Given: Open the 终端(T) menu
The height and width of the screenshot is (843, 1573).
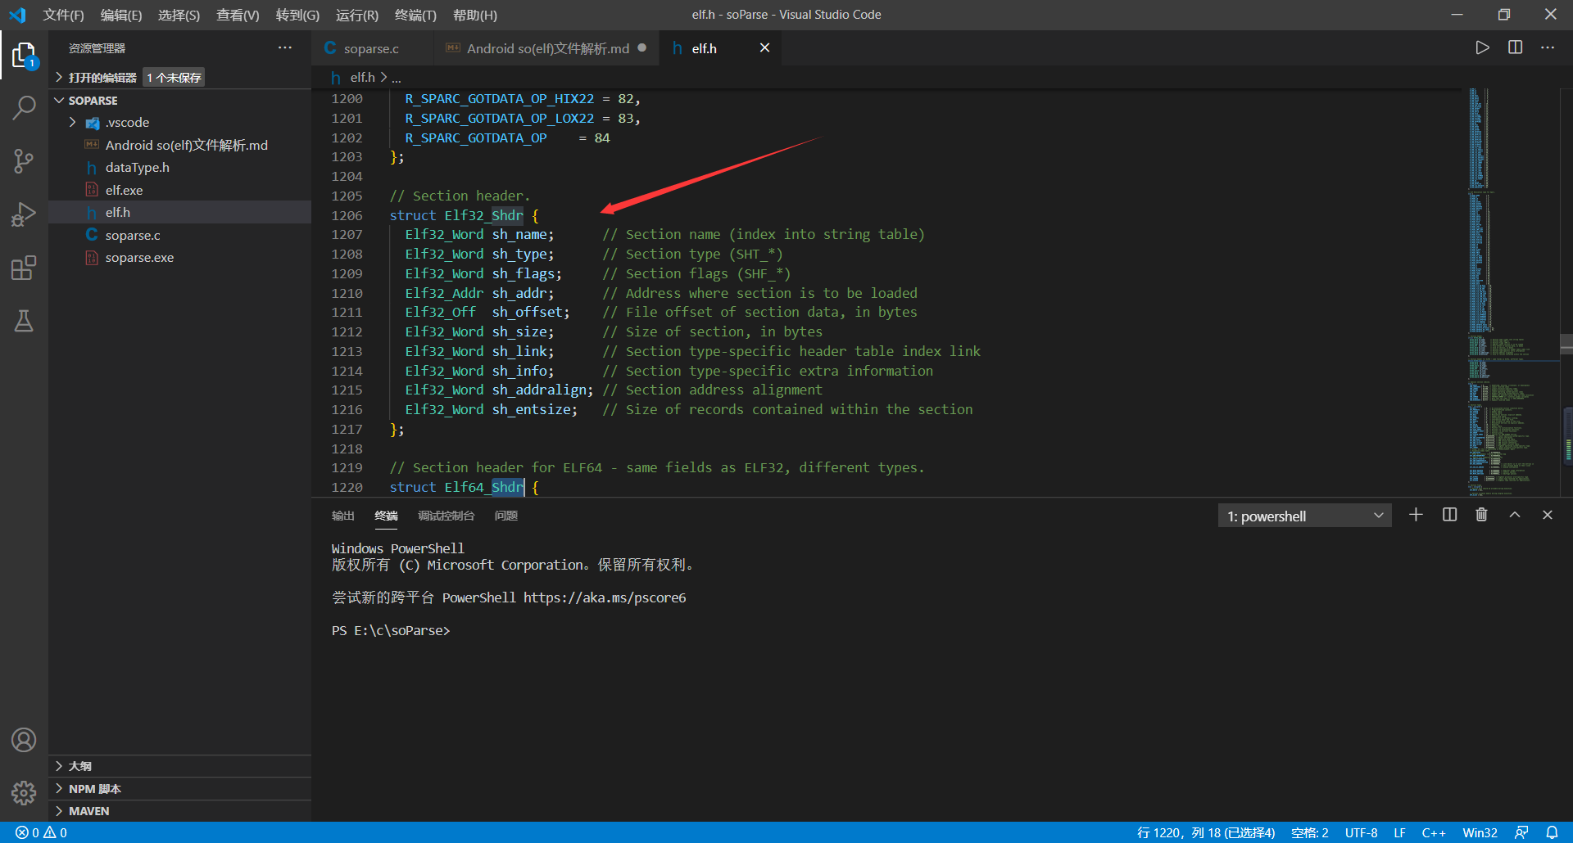Looking at the screenshot, I should pos(415,15).
